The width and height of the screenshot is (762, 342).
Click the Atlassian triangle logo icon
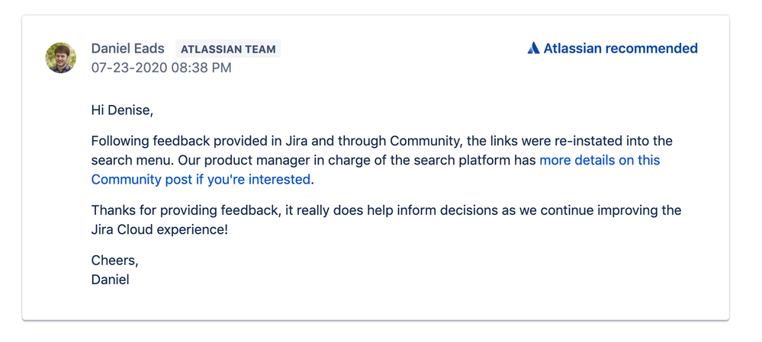click(x=534, y=48)
